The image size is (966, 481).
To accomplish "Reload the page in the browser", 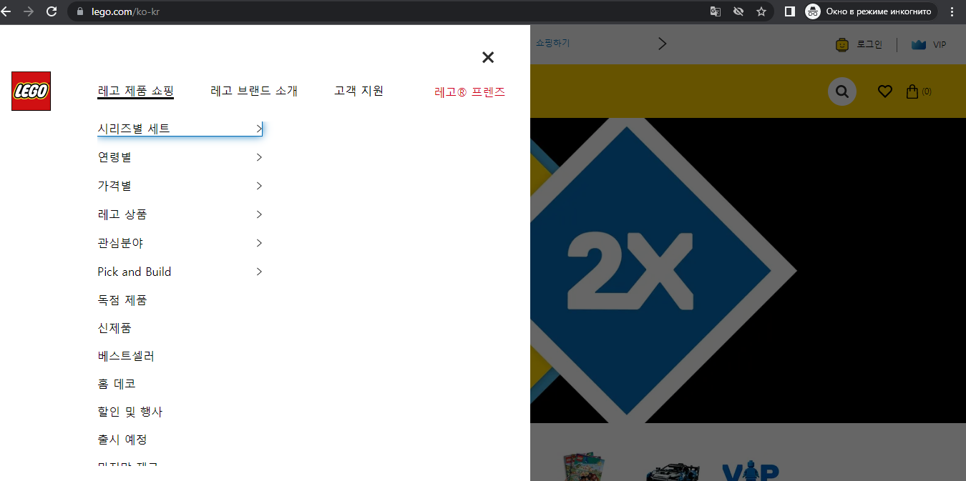I will pos(52,11).
